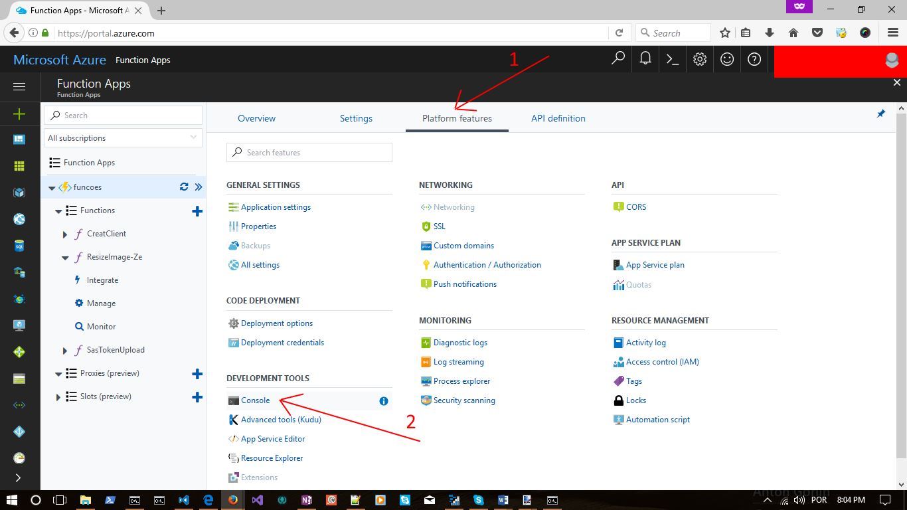Click the taskbar clock showing 8:04 PM
Image resolution: width=907 pixels, height=510 pixels.
coord(851,500)
